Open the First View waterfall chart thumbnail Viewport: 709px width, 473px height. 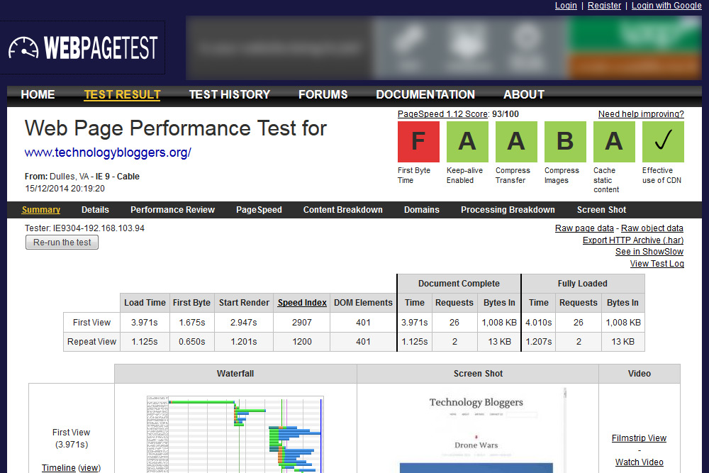pyautogui.click(x=235, y=434)
